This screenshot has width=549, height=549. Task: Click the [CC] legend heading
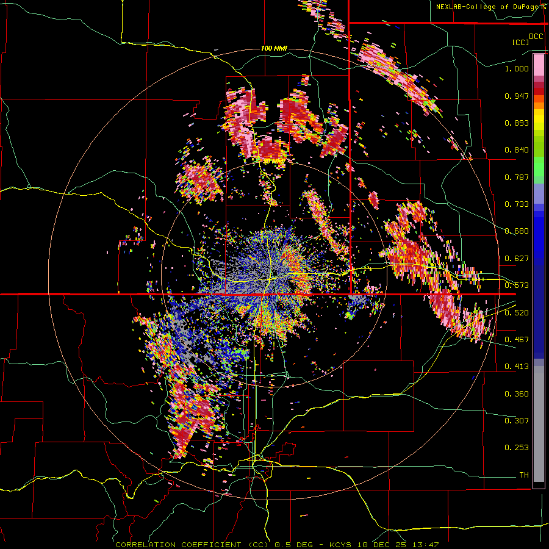520,42
